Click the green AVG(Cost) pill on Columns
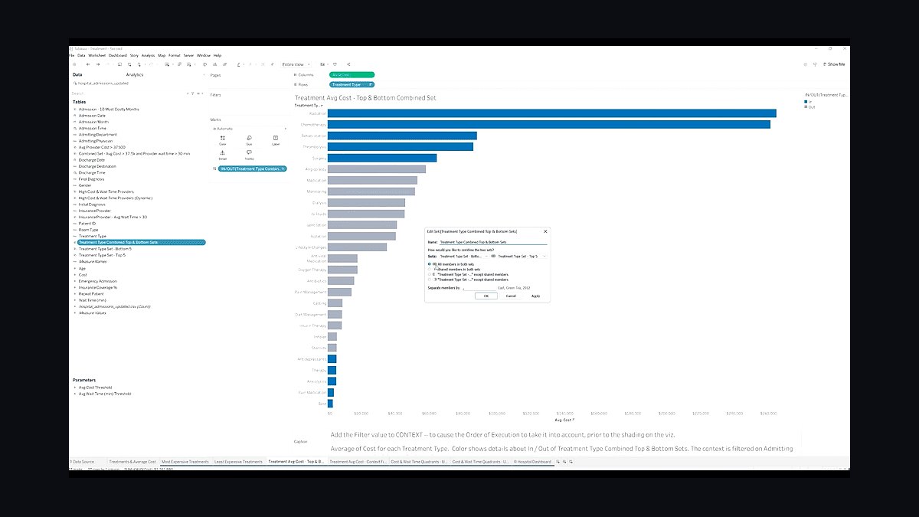 (352, 74)
